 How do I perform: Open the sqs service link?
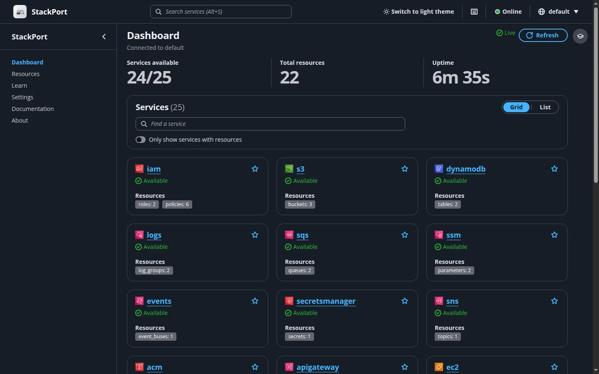click(302, 235)
